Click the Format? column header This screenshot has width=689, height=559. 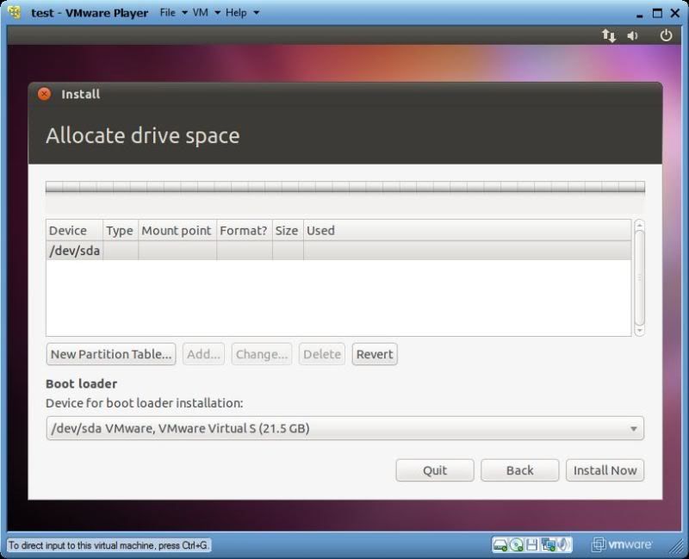point(245,230)
